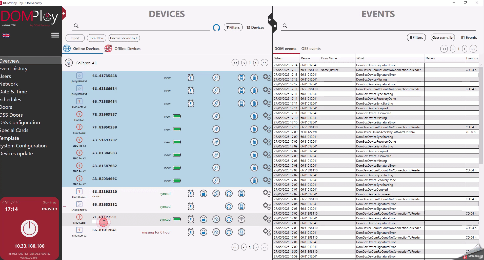Go to next devices page at top pager

click(x=256, y=63)
